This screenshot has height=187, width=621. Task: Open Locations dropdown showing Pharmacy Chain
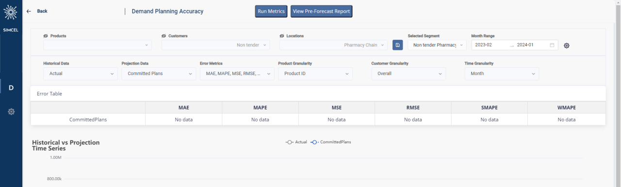333,45
